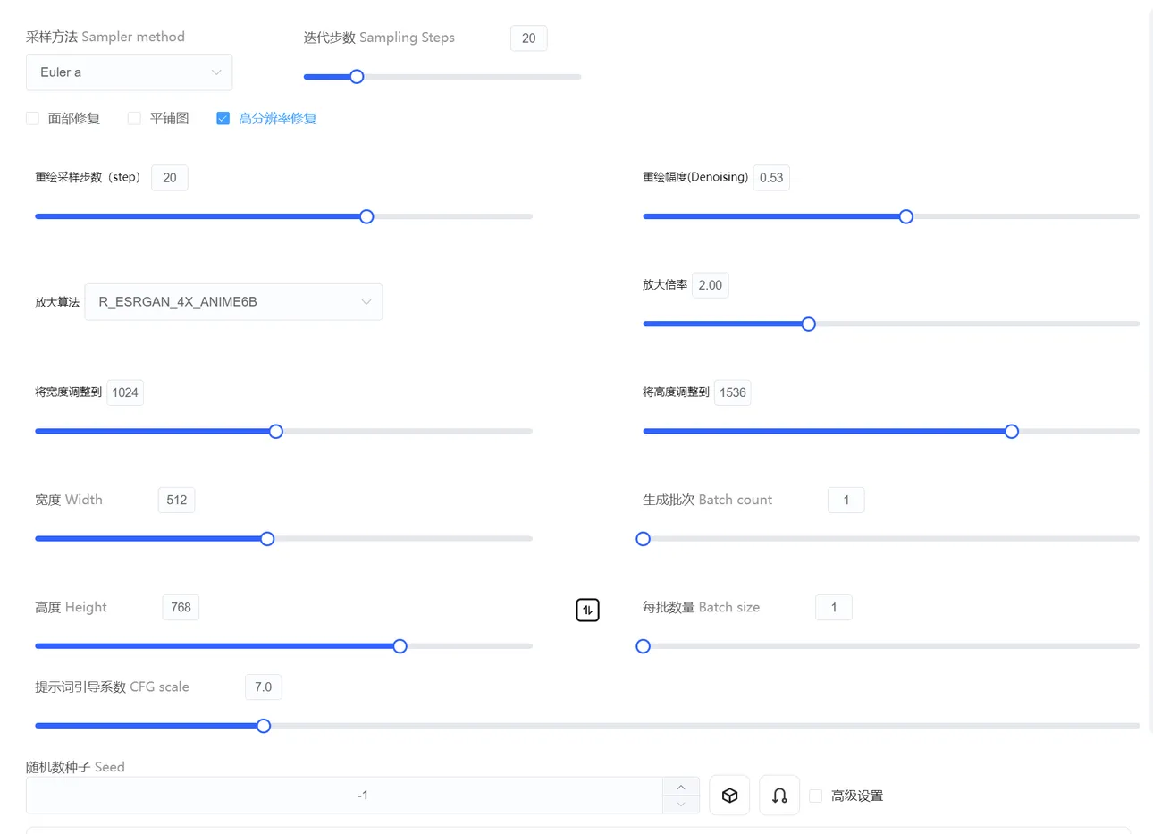Click the Seed input field
Viewport: 1153px width, 834px height.
(x=344, y=796)
